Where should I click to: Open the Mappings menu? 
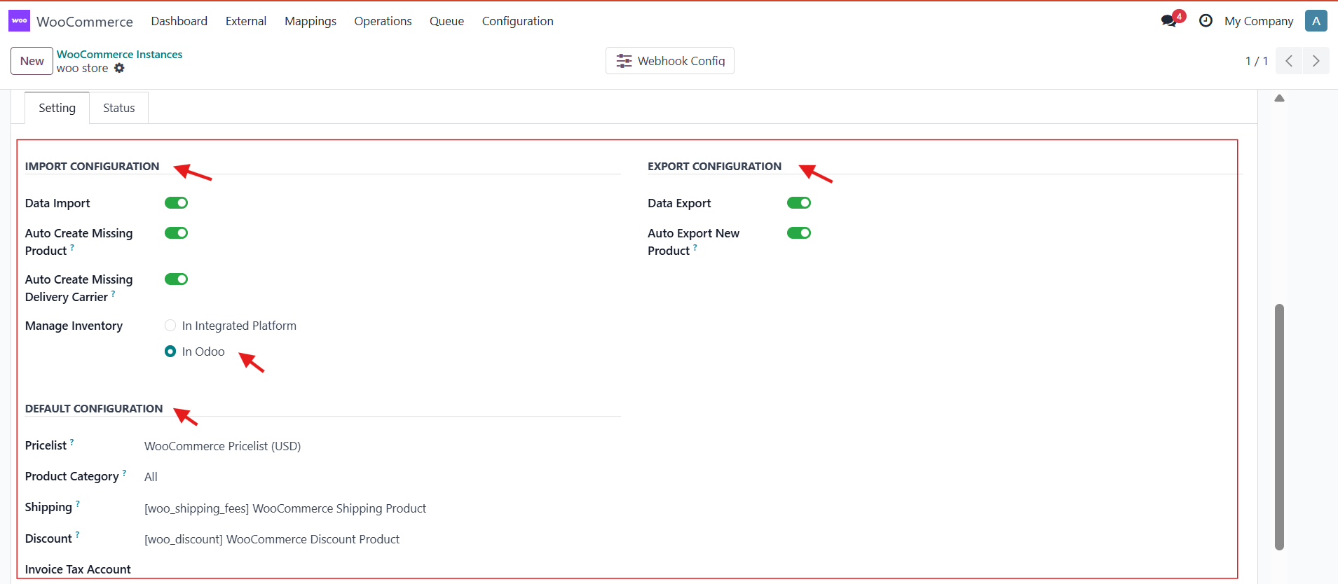(x=310, y=21)
